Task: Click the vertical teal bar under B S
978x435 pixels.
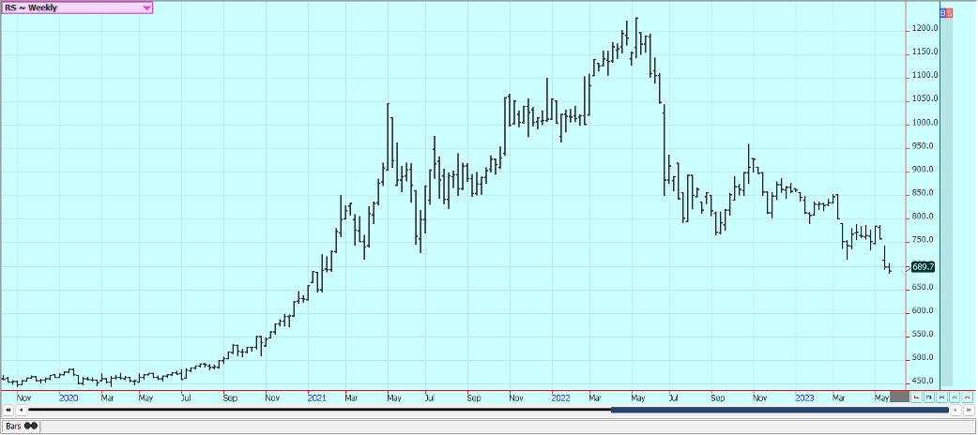Action: tap(947, 202)
